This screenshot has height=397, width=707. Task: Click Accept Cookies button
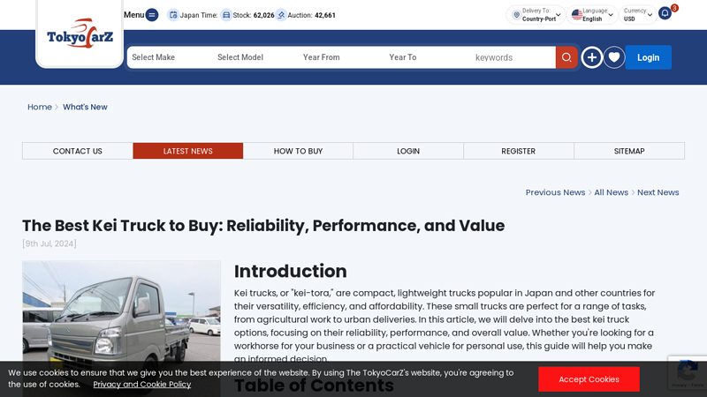click(589, 379)
